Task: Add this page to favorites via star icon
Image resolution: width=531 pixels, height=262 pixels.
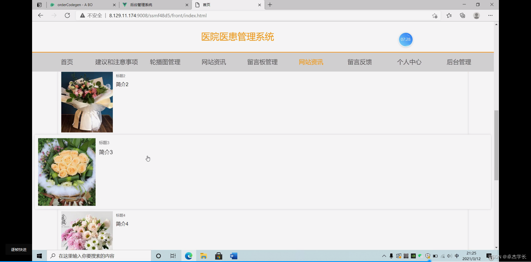Action: point(434,15)
